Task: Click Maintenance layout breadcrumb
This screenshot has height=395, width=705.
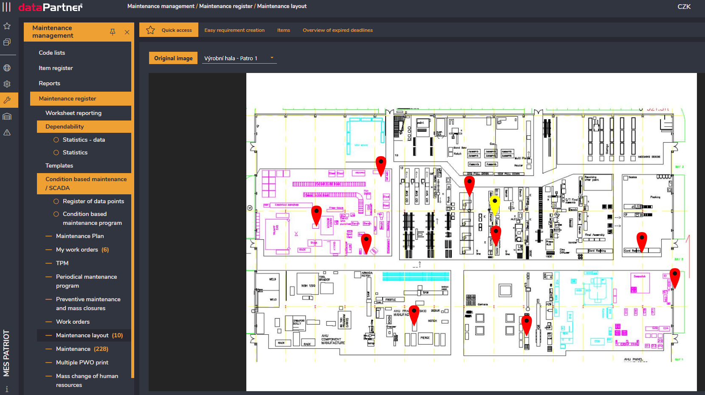Action: coord(282,6)
